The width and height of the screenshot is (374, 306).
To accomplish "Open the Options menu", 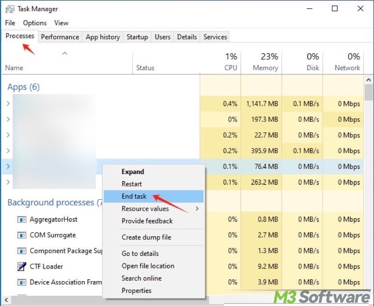I will (35, 22).
